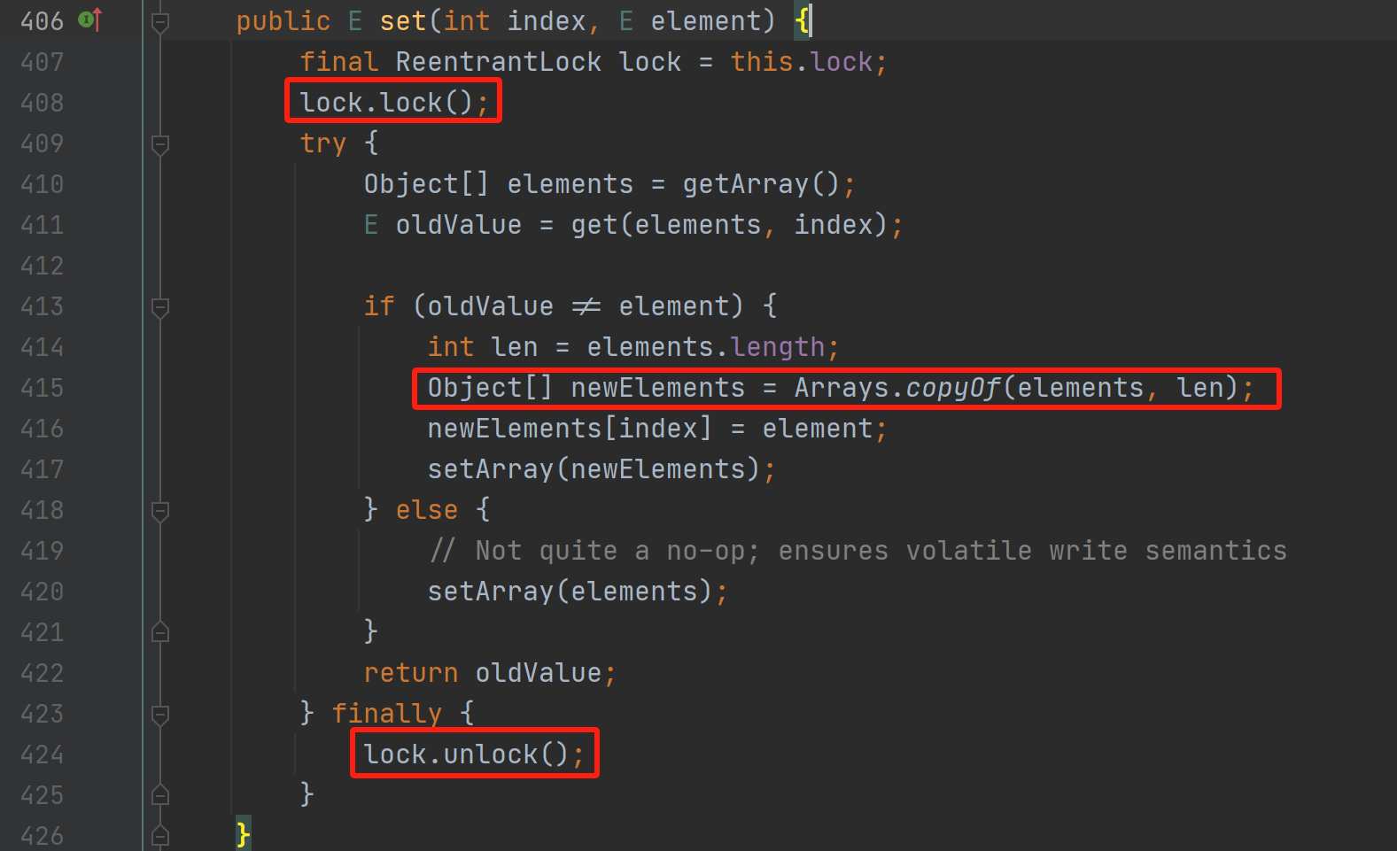Screen dimensions: 1397x851
Task: Click line number 424 in the gutter
Action: pyautogui.click(x=43, y=754)
